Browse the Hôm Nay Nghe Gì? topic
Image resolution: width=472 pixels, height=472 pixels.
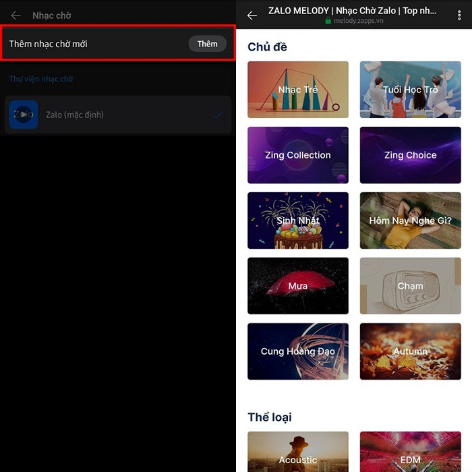pos(410,220)
